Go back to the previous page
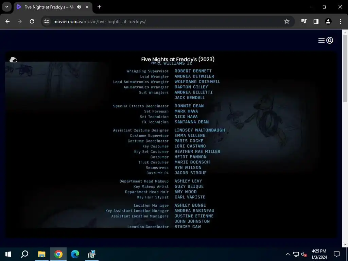 (x=7, y=21)
